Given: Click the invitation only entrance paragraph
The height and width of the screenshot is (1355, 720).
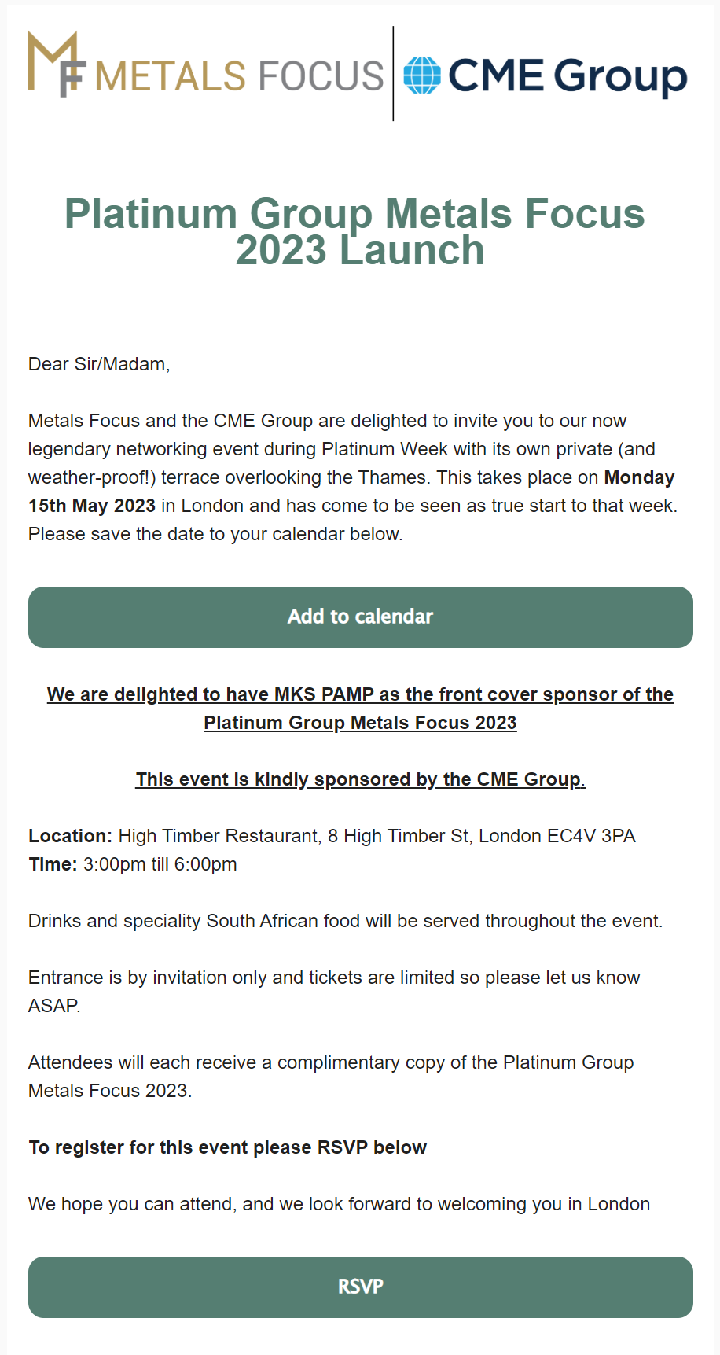Looking at the screenshot, I should 334,992.
